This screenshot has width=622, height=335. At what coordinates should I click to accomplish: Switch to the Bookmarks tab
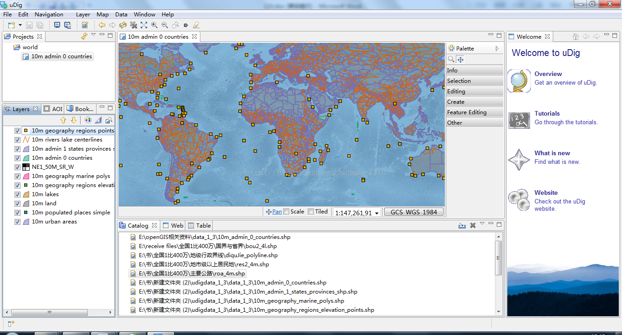(x=80, y=109)
